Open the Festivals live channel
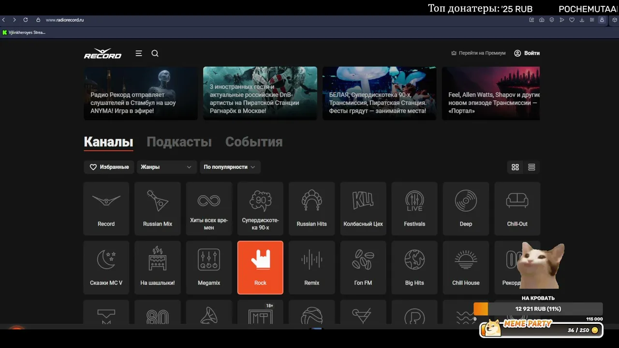The height and width of the screenshot is (348, 619). point(414,208)
